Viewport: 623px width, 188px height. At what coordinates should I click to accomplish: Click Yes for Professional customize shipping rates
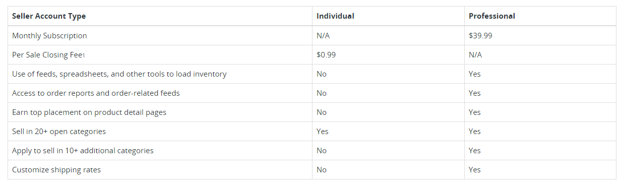475,170
